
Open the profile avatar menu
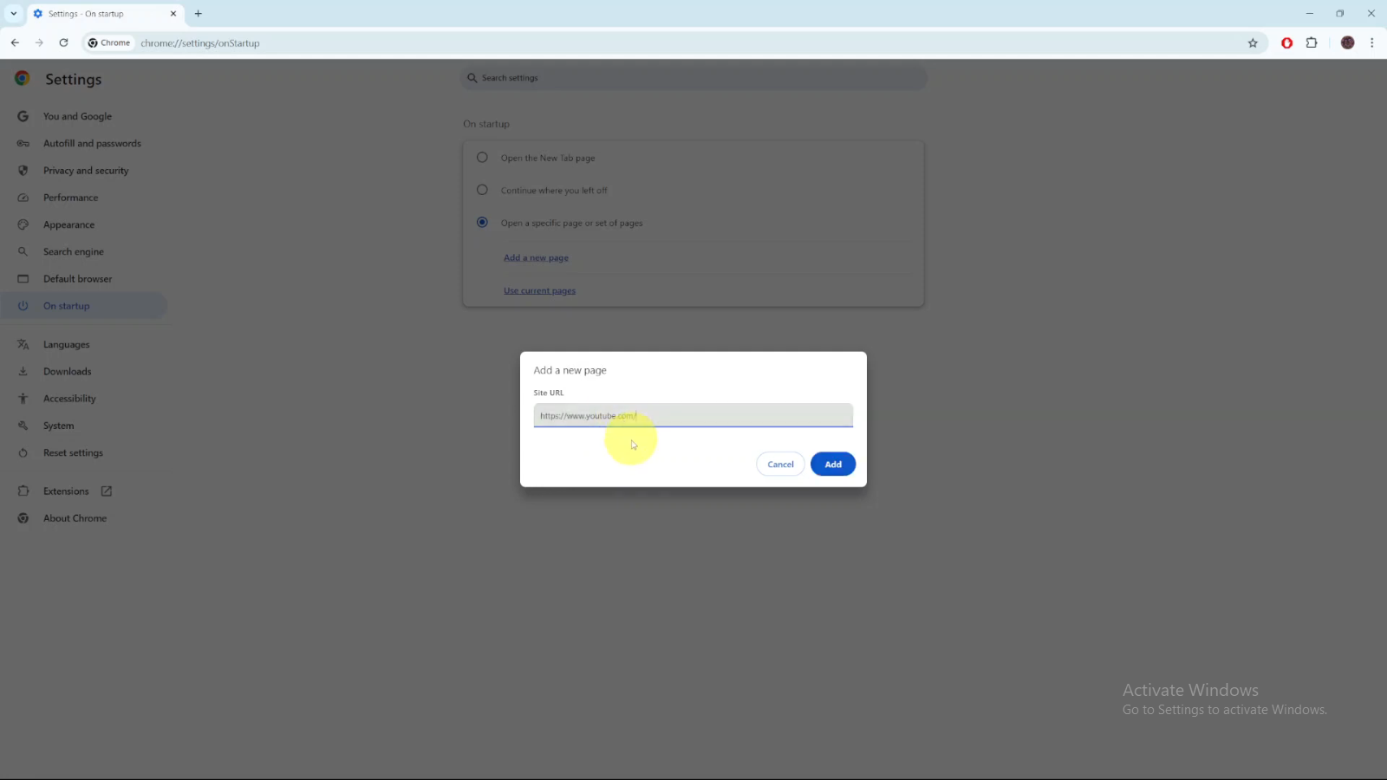point(1347,42)
